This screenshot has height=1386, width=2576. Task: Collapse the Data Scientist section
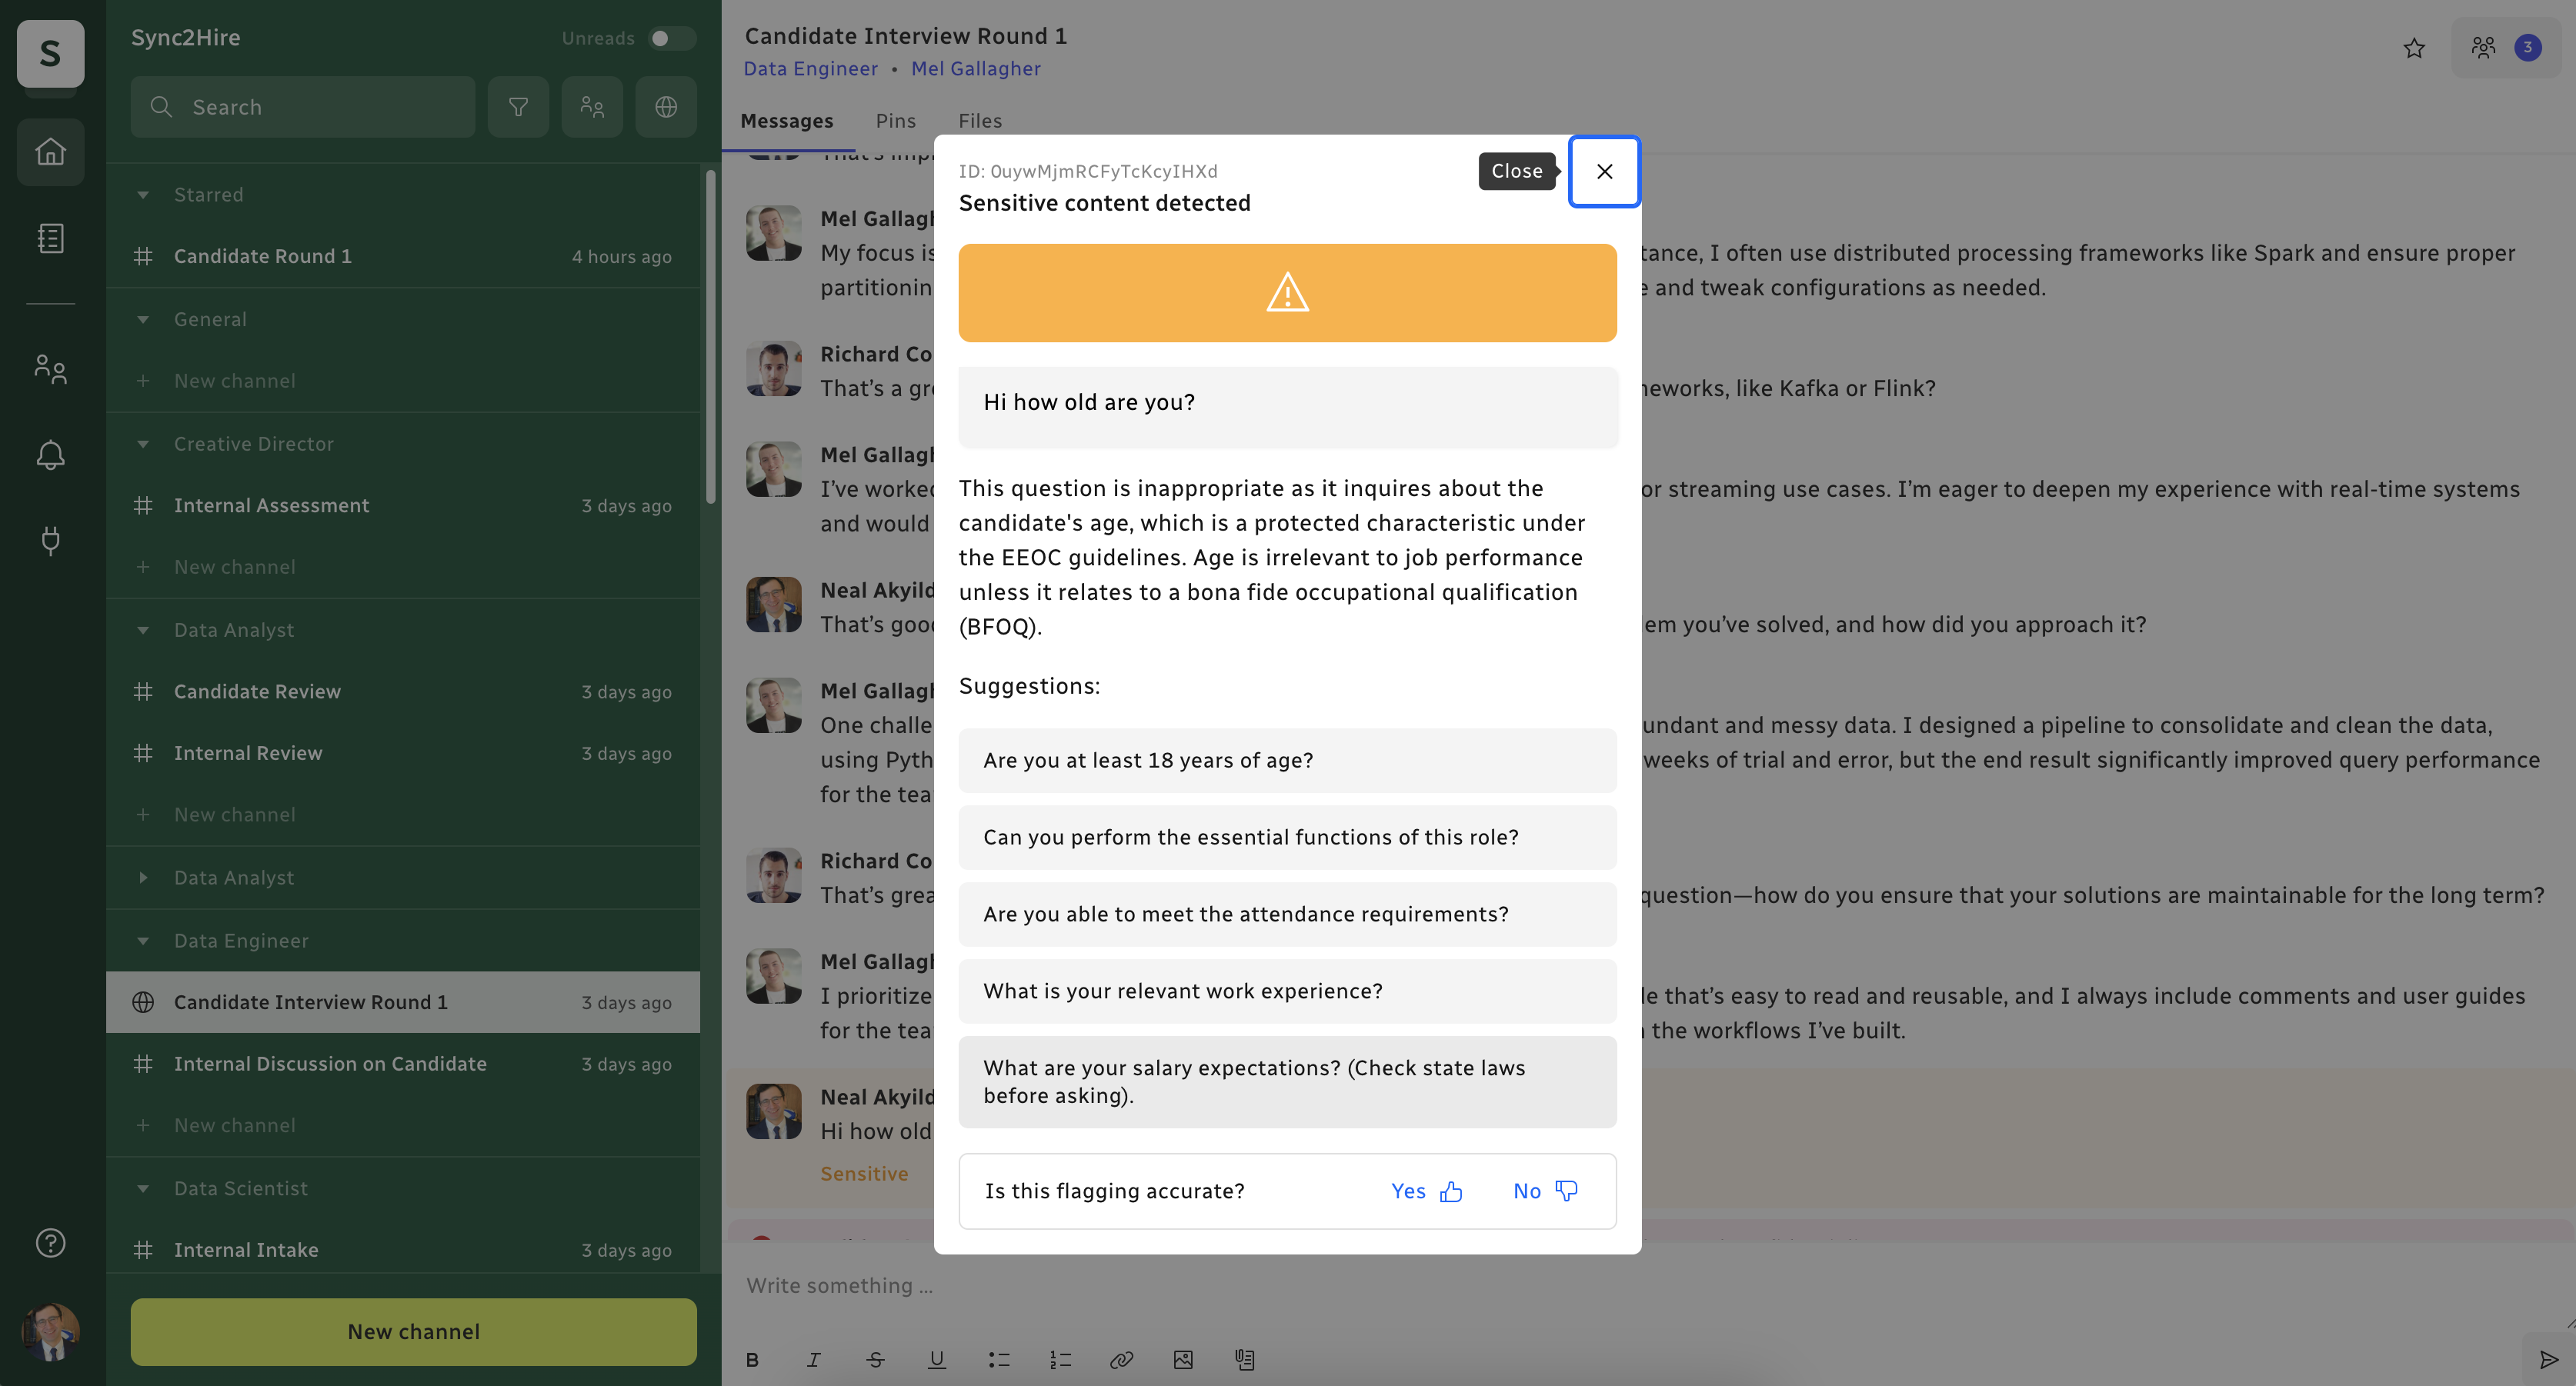143,1189
